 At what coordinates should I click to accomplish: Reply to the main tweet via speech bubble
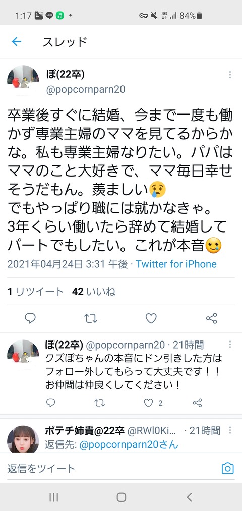[x=30, y=318]
